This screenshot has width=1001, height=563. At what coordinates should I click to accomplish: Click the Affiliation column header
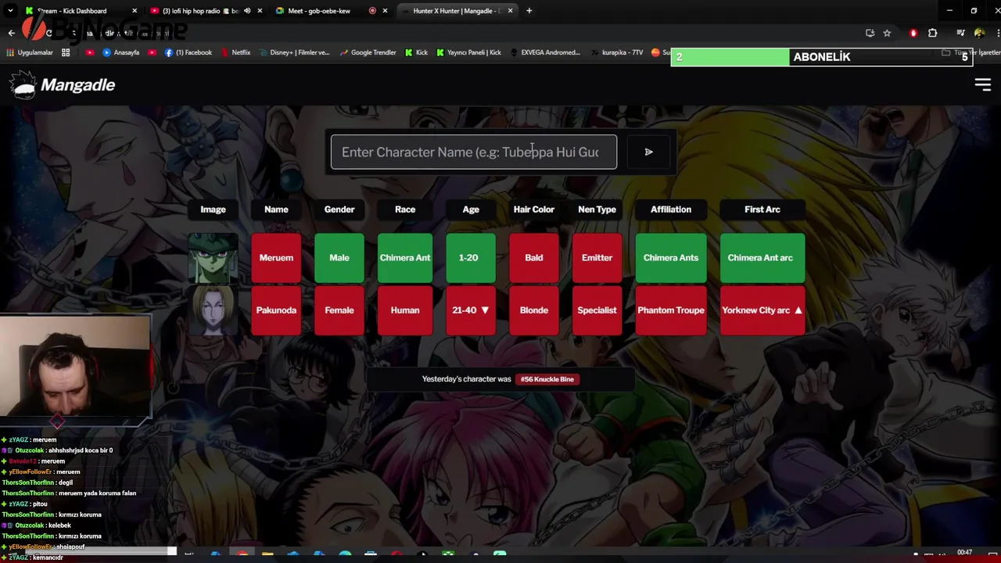pos(671,210)
